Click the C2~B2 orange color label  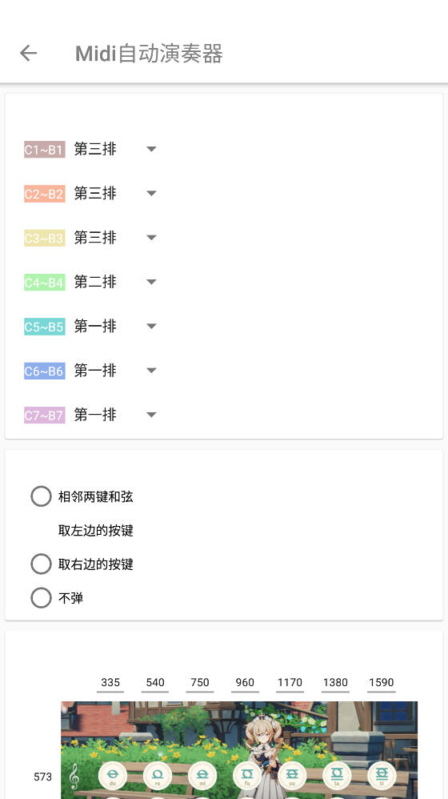[45, 194]
